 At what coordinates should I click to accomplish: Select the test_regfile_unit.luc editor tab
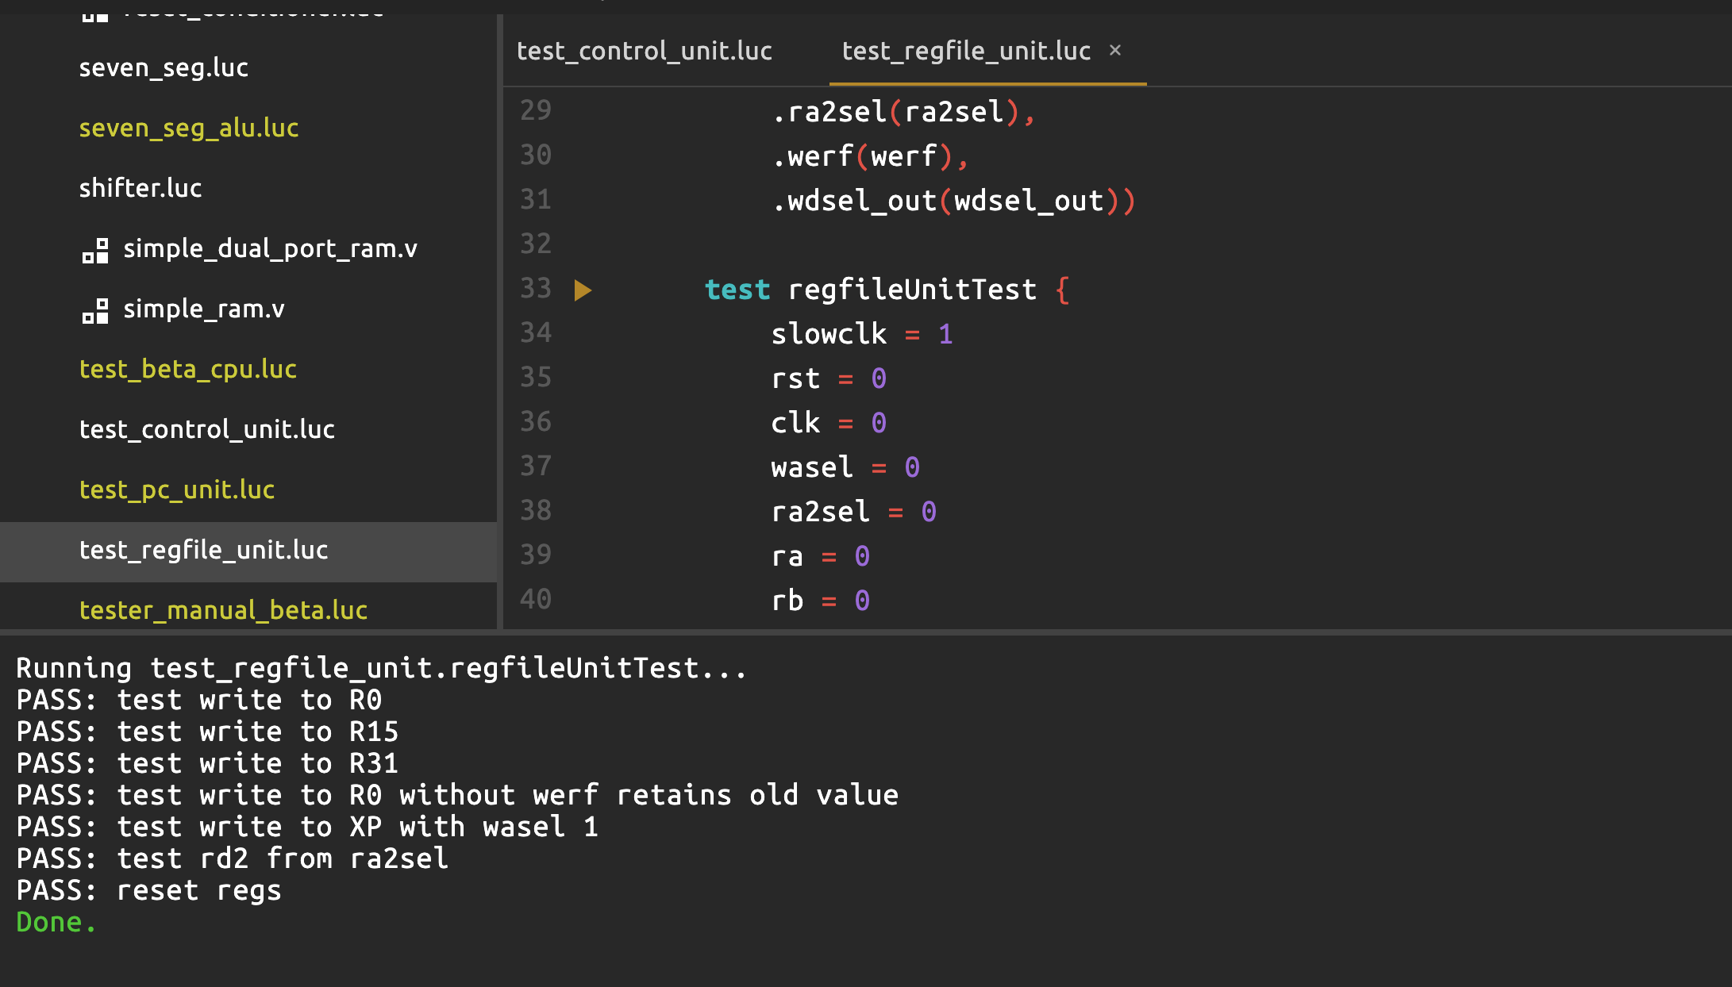[x=965, y=51]
